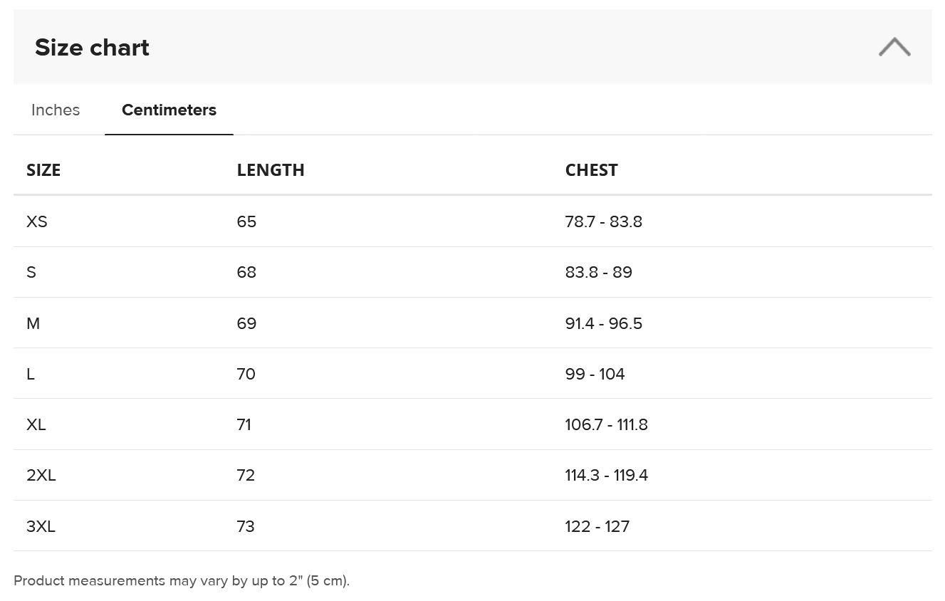This screenshot has width=945, height=601.
Task: Select the 3XL size row label
Action: 41,526
